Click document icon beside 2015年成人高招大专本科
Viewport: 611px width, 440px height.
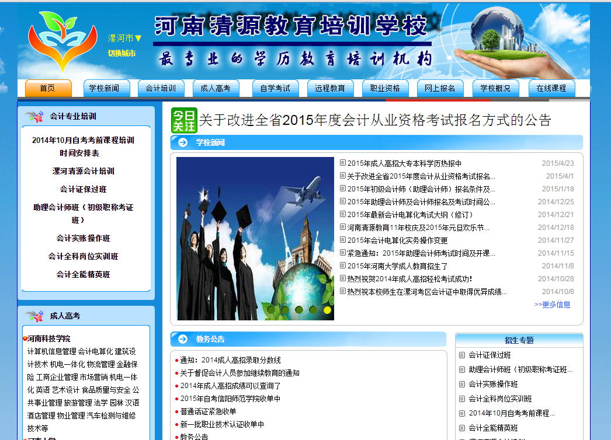(342, 162)
